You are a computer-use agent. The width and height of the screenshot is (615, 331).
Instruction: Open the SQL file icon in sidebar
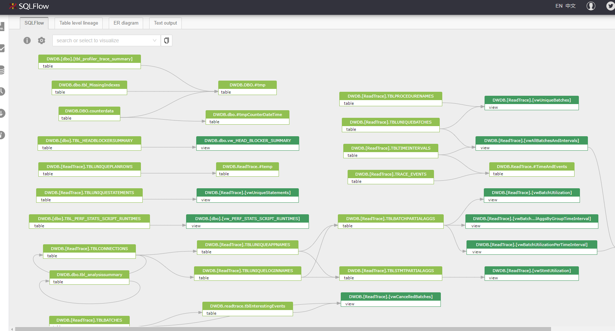tap(2, 26)
